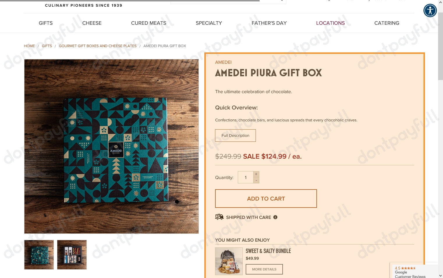Open the Gifts menu
This screenshot has height=278, width=443.
(x=46, y=23)
